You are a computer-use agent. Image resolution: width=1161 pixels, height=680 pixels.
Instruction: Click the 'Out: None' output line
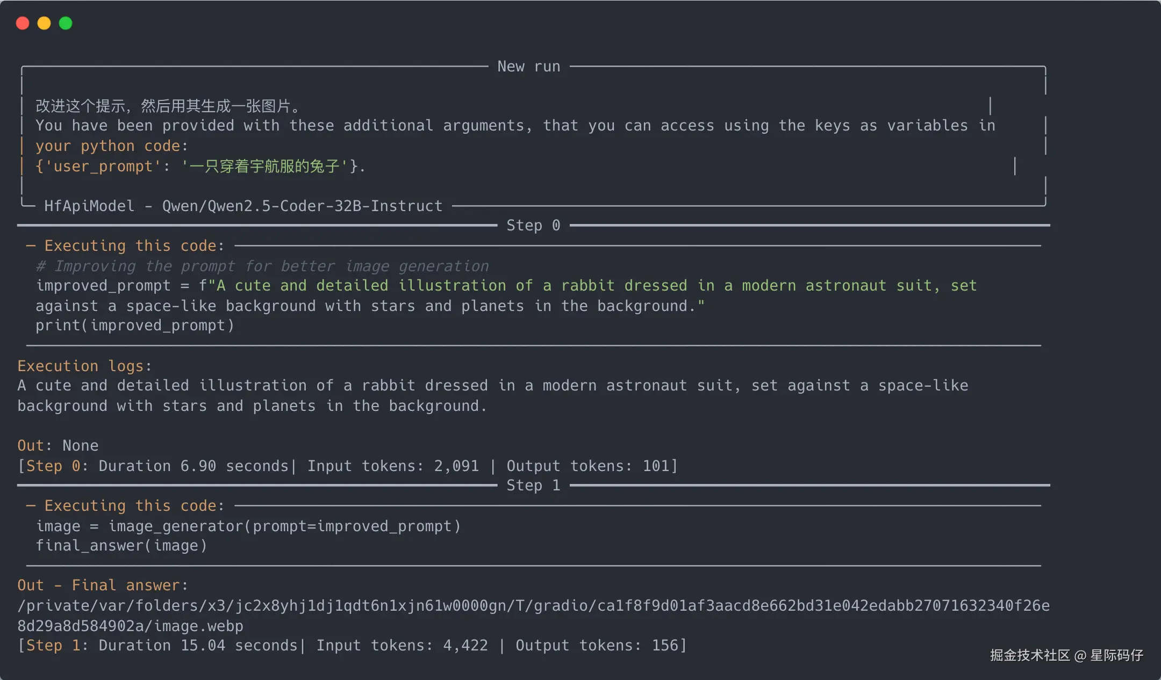pyautogui.click(x=58, y=446)
